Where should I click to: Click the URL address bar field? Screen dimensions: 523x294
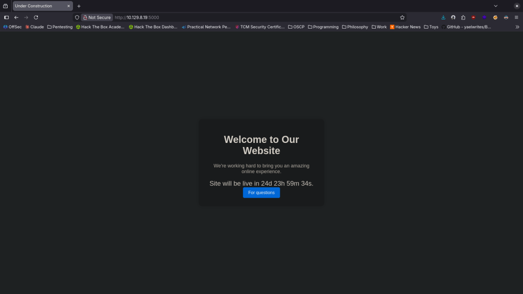(x=255, y=17)
